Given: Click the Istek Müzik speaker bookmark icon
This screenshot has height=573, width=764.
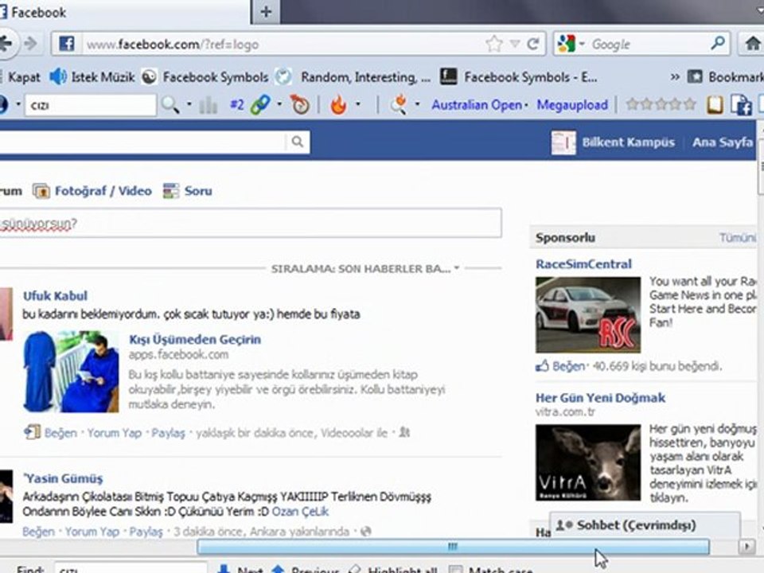Looking at the screenshot, I should click(x=57, y=77).
